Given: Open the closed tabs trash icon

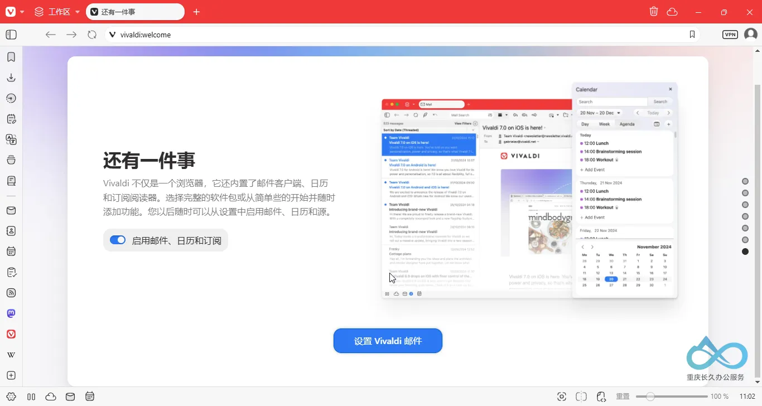Looking at the screenshot, I should (654, 12).
